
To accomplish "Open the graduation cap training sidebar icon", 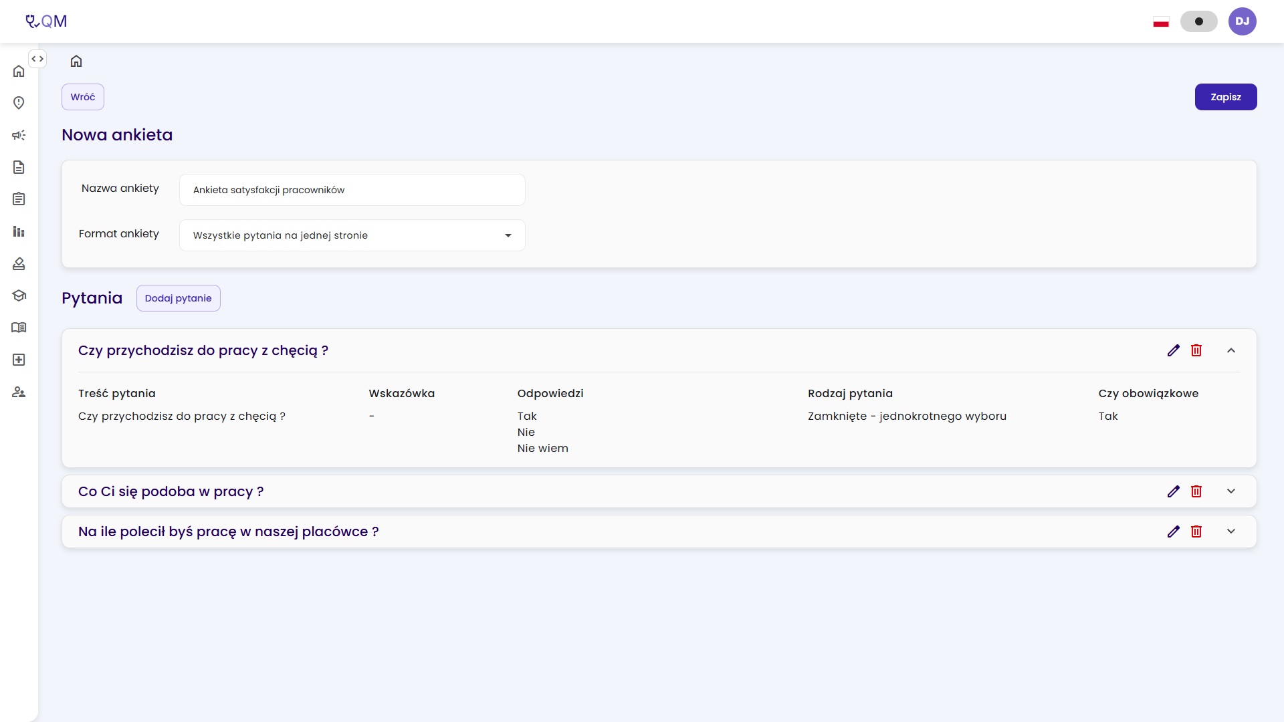I will point(19,295).
